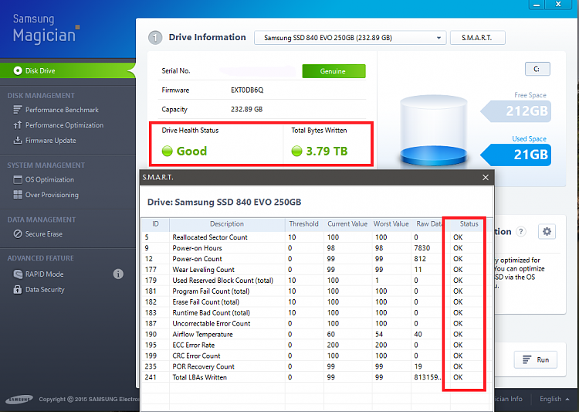Select the ECC Error Rate row
This screenshot has width=579, height=412.
(x=317, y=345)
